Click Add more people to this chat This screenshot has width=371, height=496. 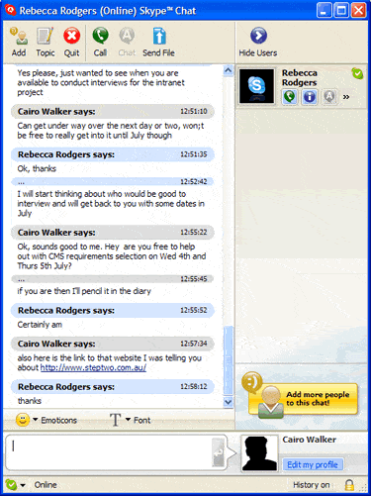(300, 396)
